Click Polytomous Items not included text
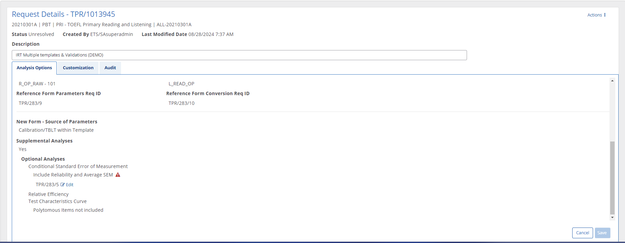 (x=68, y=210)
